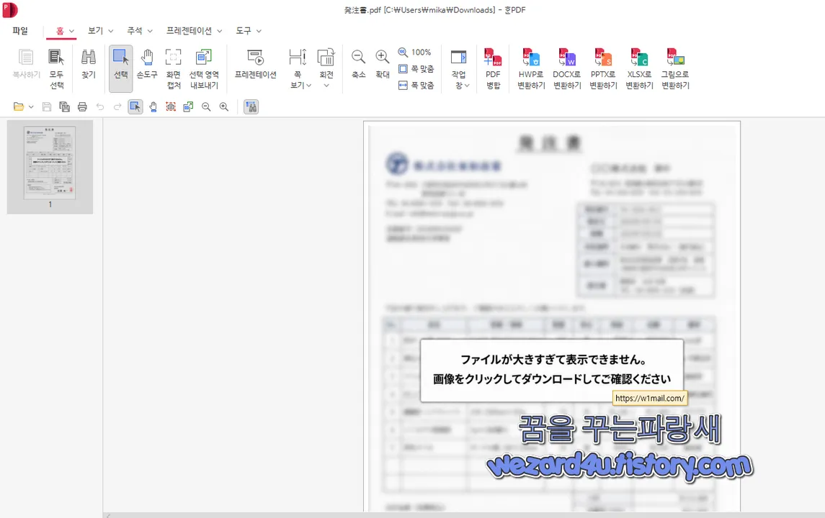Click Export Selection (선택 영역 내보내기)
825x518 pixels.
204,69
